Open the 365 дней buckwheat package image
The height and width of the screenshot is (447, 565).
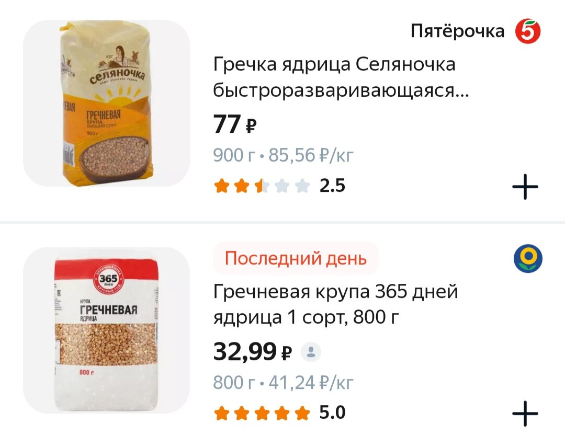(106, 330)
